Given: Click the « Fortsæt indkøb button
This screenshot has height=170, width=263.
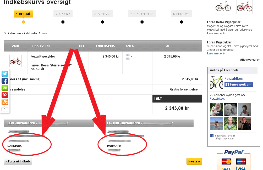Looking at the screenshot, I should (x=18, y=161).
